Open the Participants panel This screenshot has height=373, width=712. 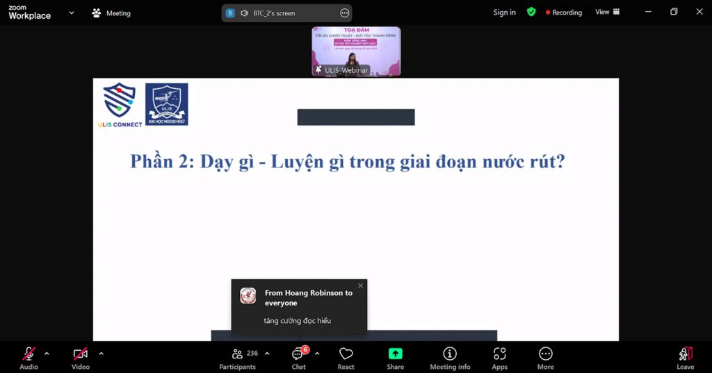pyautogui.click(x=238, y=358)
